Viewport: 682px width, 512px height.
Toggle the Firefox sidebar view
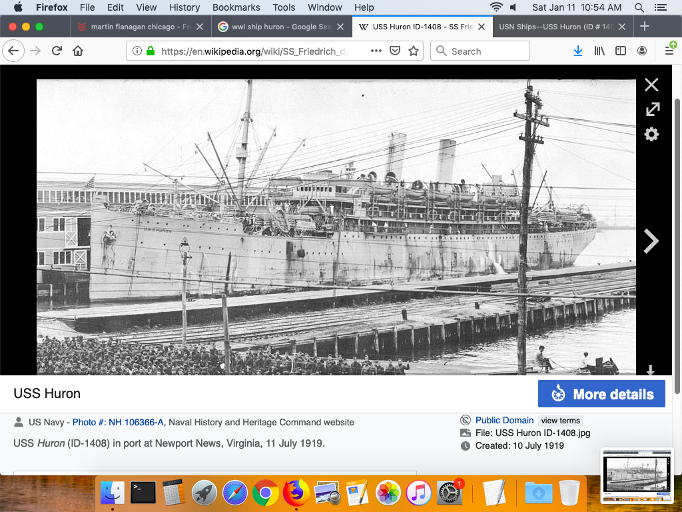(x=621, y=51)
